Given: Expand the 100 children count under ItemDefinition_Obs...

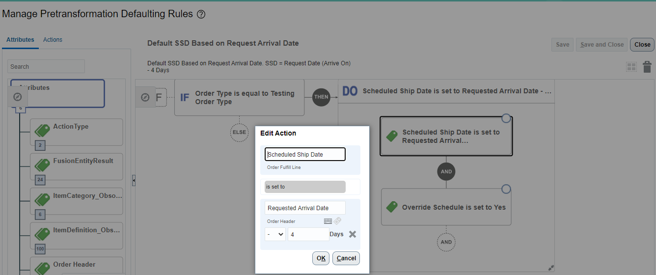Looking at the screenshot, I should 40,249.
